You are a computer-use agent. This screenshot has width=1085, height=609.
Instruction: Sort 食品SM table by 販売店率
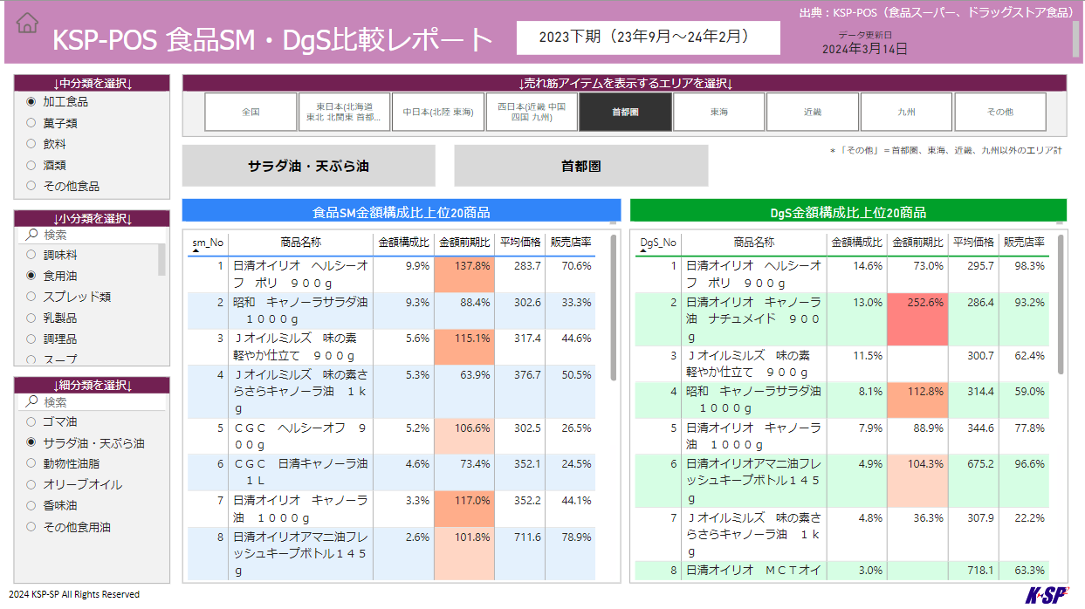tap(571, 243)
